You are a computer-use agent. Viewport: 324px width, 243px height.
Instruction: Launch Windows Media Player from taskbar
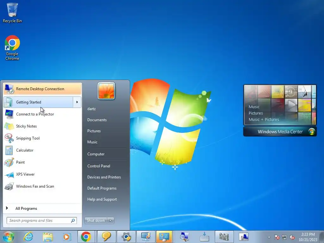[x=67, y=237]
